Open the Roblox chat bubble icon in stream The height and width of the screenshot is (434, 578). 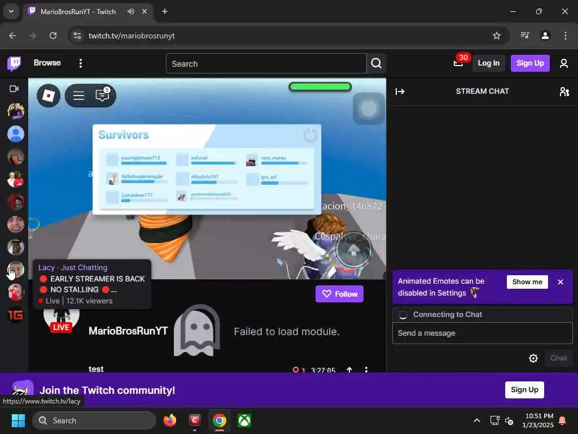click(102, 95)
